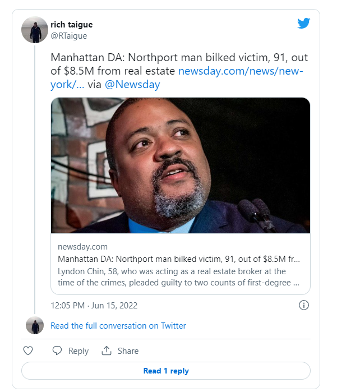Open the rich taigue display name
The image size is (337, 392).
pyautogui.click(x=71, y=25)
